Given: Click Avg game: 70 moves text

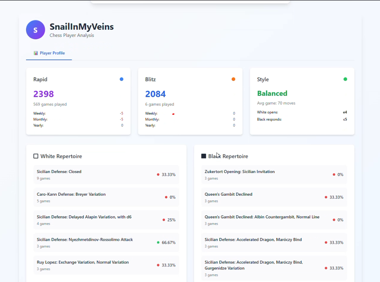Looking at the screenshot, I should (x=276, y=103).
